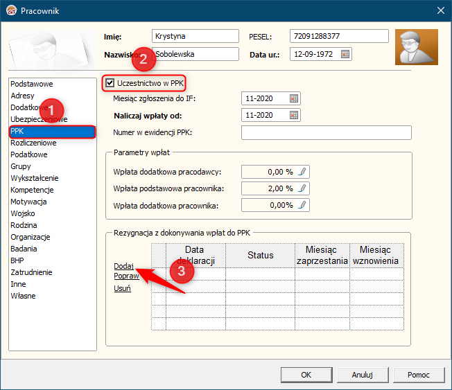The image size is (452, 390).
Task: Open calendar for Naliczaj wpłaty od
Action: (x=294, y=115)
